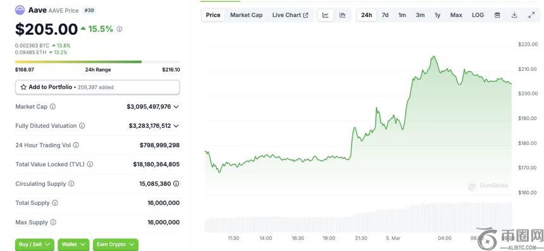544x251 pixels.
Task: Select the 24h time range
Action: pyautogui.click(x=367, y=15)
